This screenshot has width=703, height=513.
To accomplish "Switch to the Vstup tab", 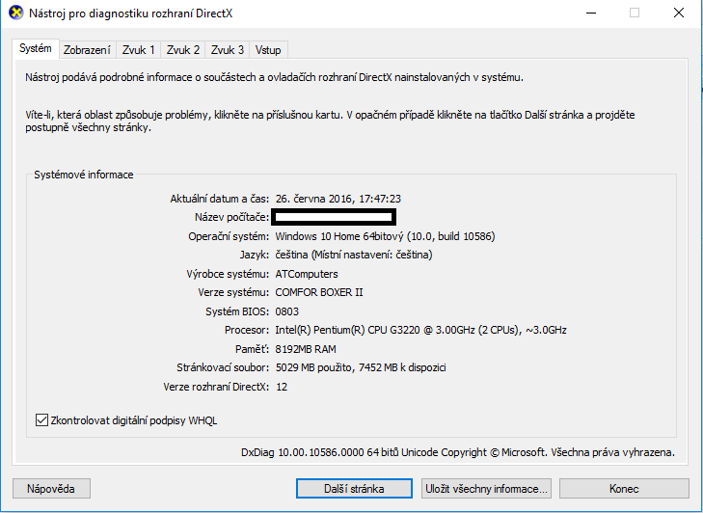I will [x=269, y=50].
